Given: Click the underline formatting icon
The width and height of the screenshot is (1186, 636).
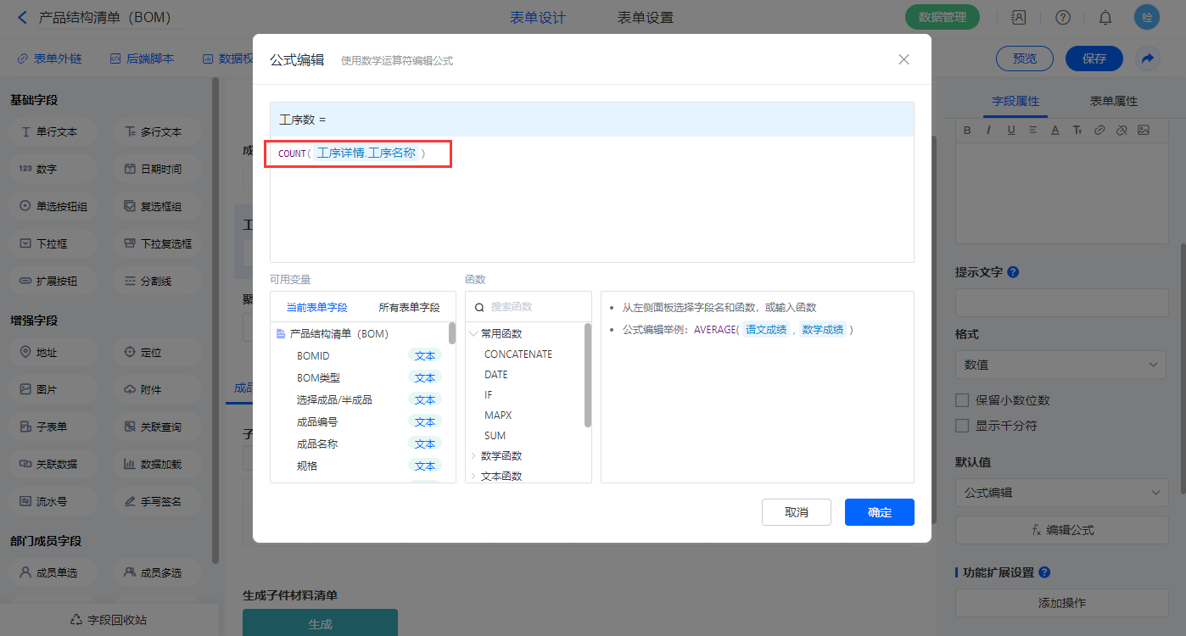Looking at the screenshot, I should click(1010, 130).
